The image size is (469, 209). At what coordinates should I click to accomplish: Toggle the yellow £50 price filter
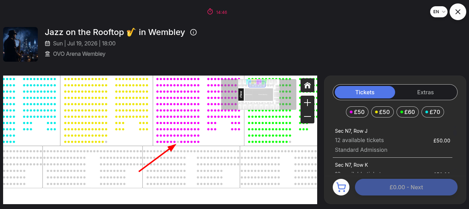(x=382, y=112)
